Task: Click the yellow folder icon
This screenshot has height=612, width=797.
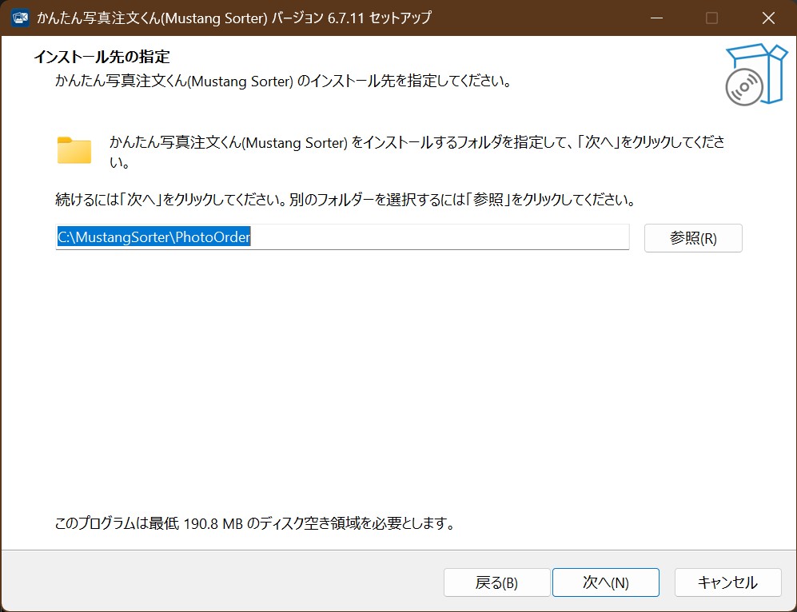Action: tap(74, 150)
